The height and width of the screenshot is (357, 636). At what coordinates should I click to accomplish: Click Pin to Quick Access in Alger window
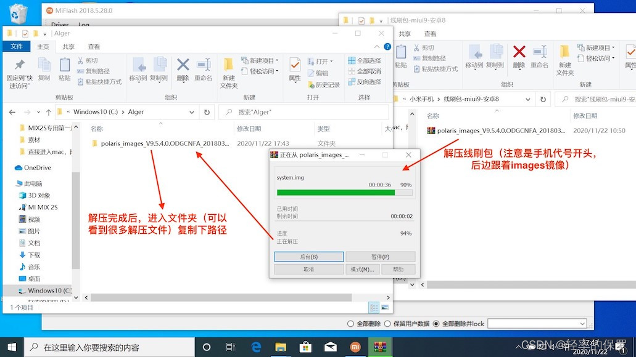[x=19, y=73]
